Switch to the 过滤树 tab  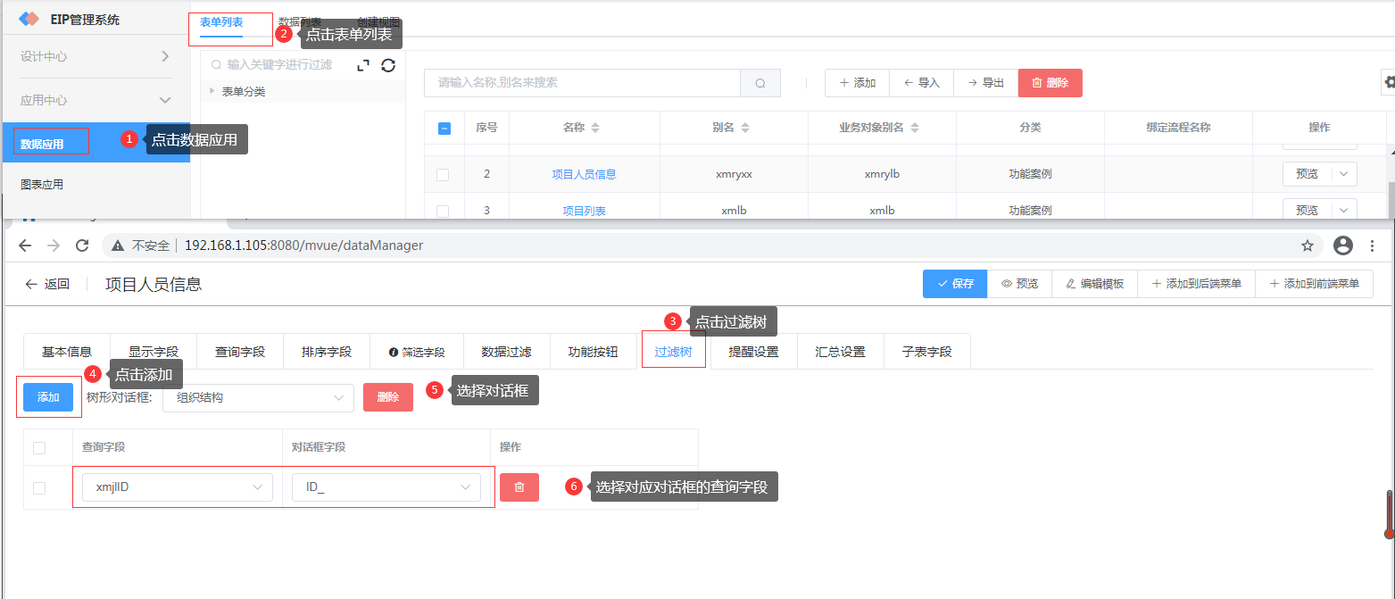click(673, 352)
